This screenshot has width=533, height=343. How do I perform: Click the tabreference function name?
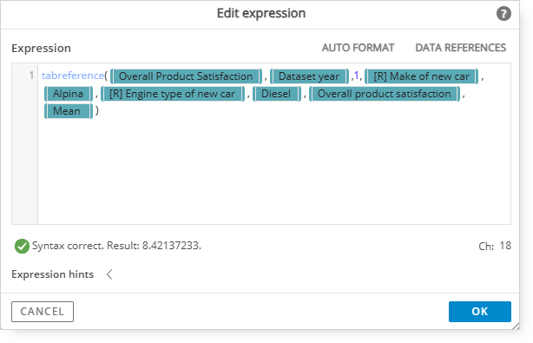click(x=72, y=76)
